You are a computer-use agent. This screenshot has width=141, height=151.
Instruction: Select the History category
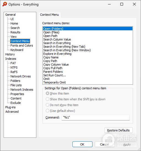tap(10, 54)
